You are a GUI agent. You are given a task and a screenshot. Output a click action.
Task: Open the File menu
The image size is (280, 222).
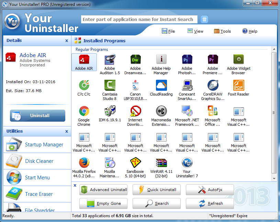pos(168,31)
